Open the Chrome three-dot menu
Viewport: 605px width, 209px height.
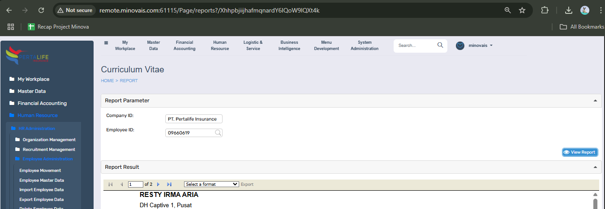pyautogui.click(x=600, y=10)
